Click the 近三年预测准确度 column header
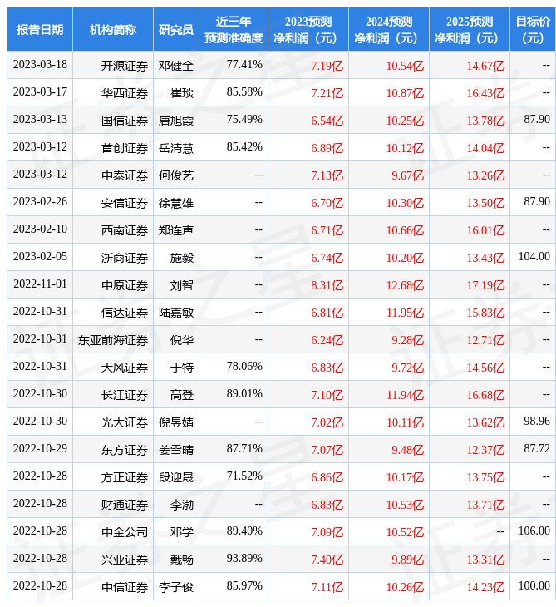This screenshot has height=607, width=556. pyautogui.click(x=234, y=29)
